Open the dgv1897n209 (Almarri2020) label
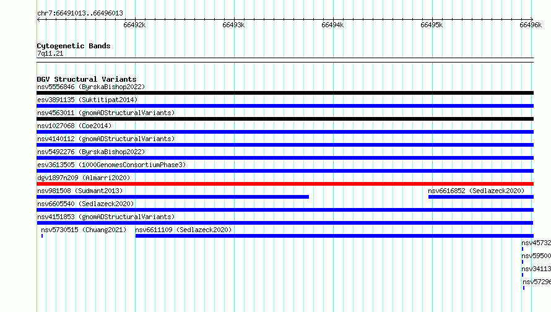 tap(84, 178)
